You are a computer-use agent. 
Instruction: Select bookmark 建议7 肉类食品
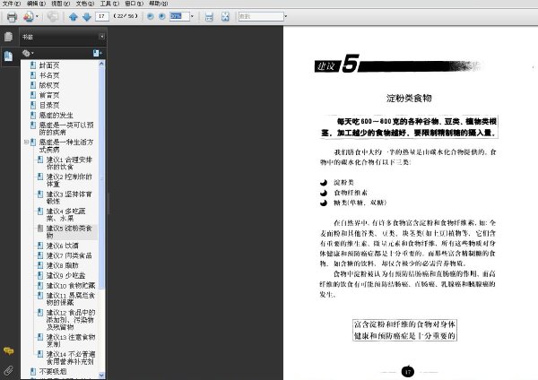(69, 255)
